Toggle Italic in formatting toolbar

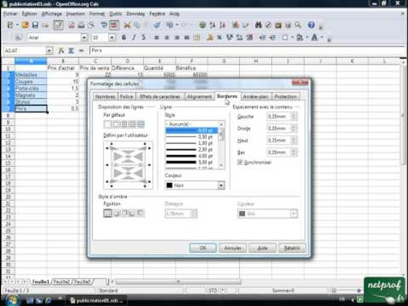(134, 37)
